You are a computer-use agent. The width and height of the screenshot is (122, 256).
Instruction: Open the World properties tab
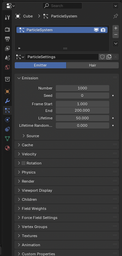click(7, 67)
